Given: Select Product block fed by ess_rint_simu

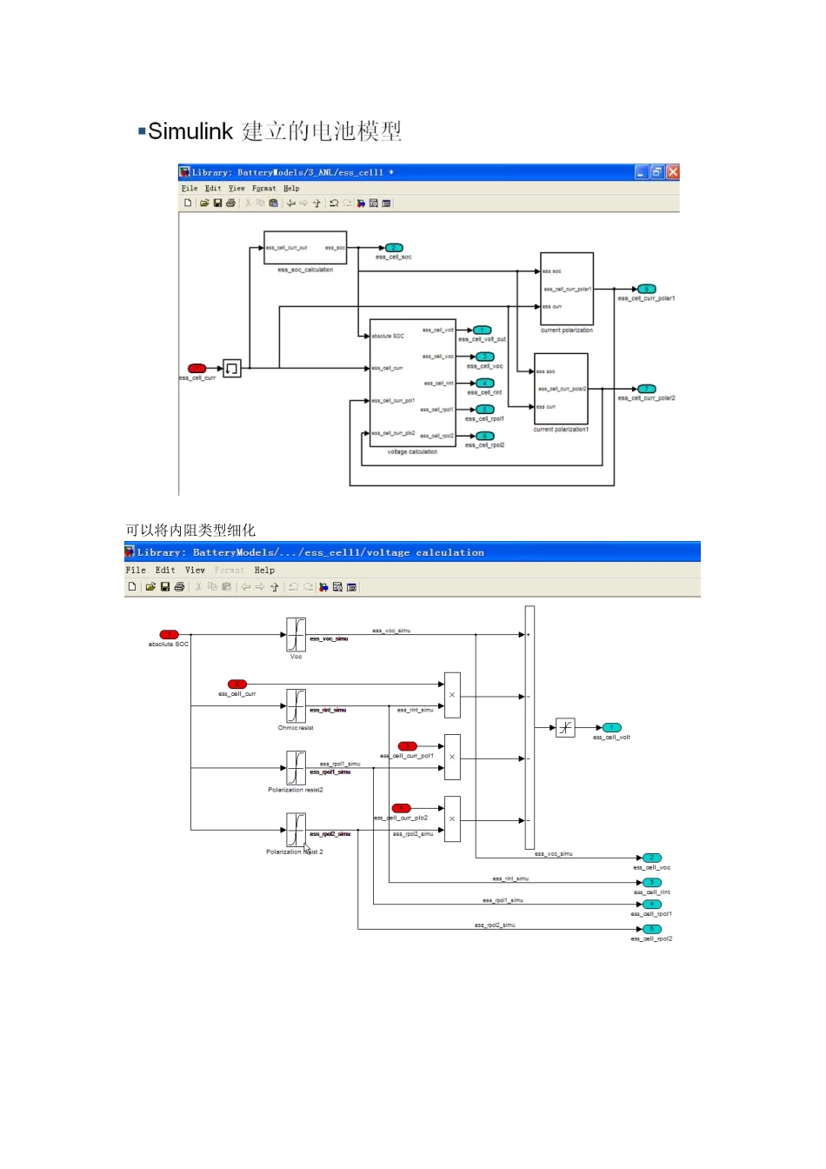Looking at the screenshot, I should point(452,695).
